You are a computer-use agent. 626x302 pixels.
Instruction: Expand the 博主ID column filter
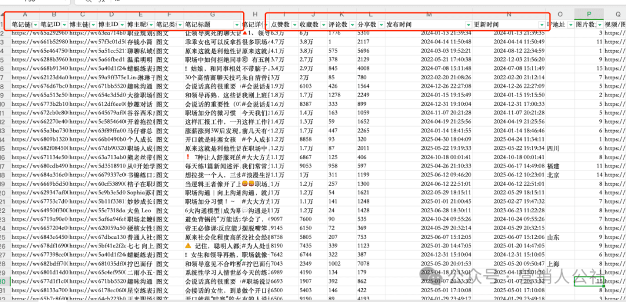(x=122, y=25)
